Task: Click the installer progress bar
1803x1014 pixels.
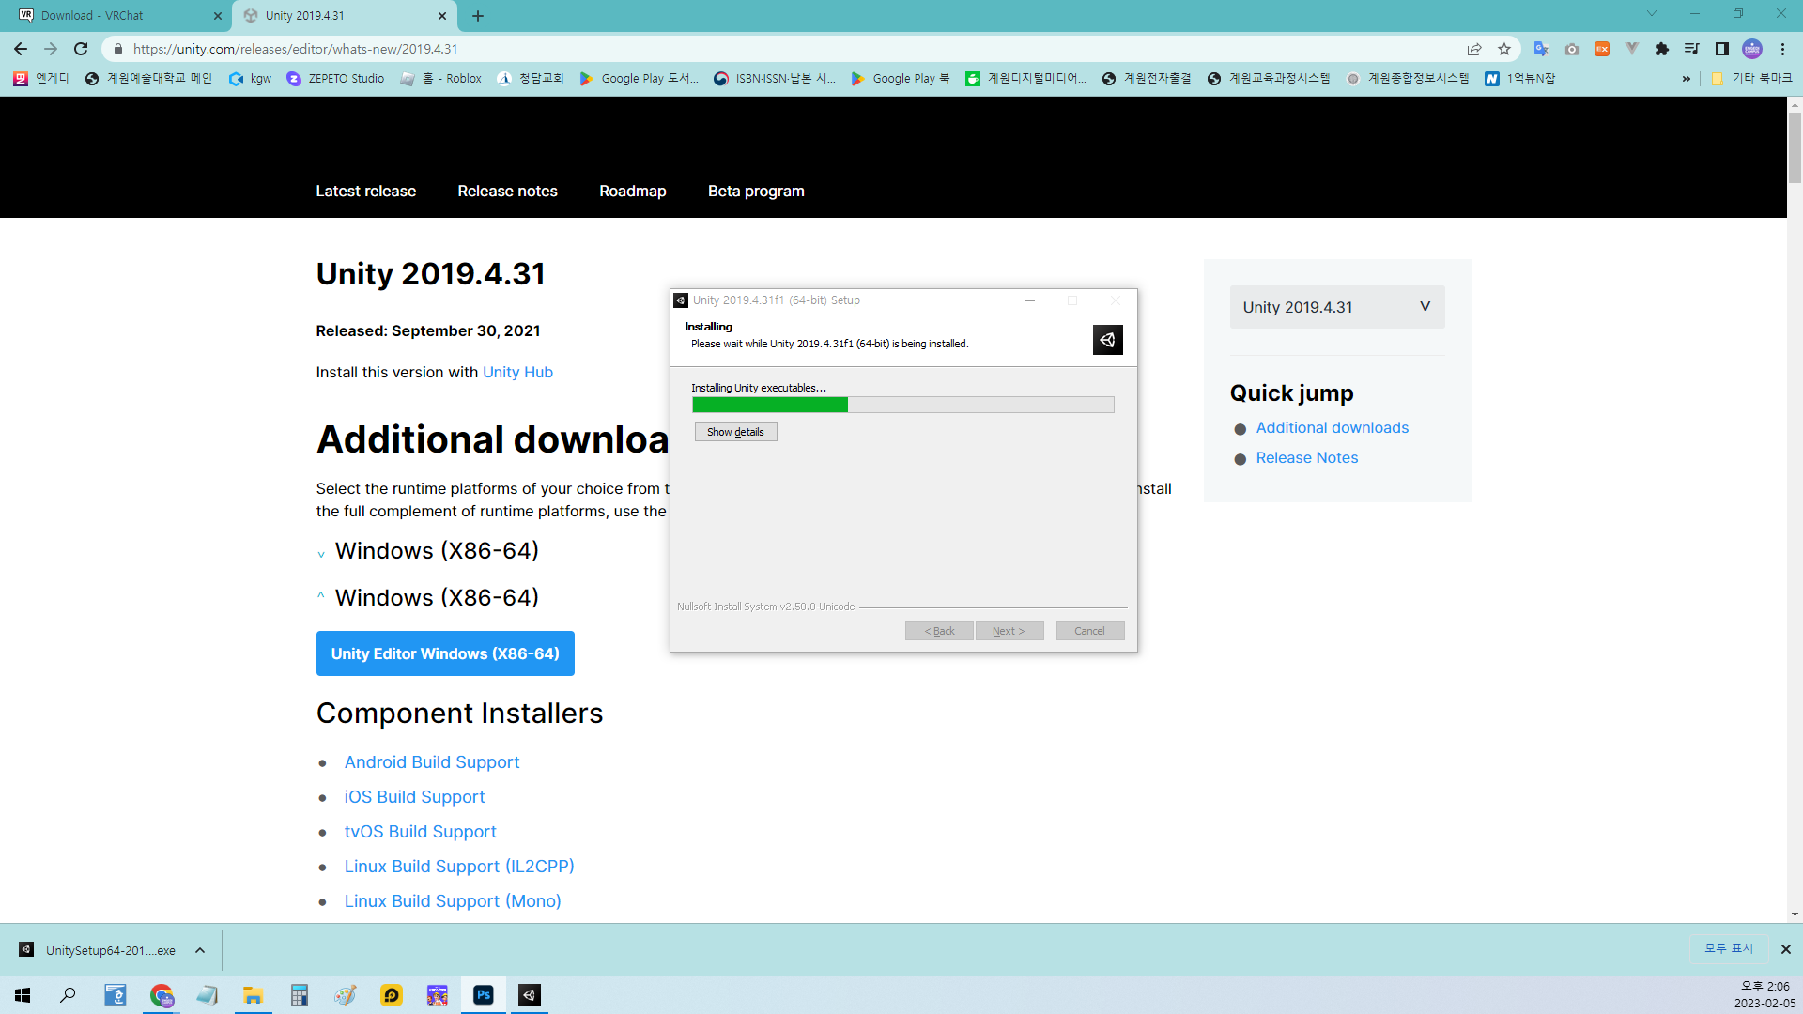Action: [902, 405]
